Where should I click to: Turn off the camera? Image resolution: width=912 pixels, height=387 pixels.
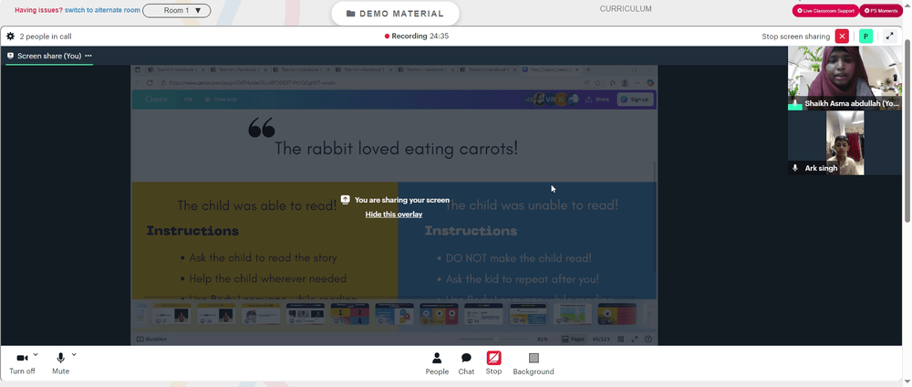tap(22, 362)
